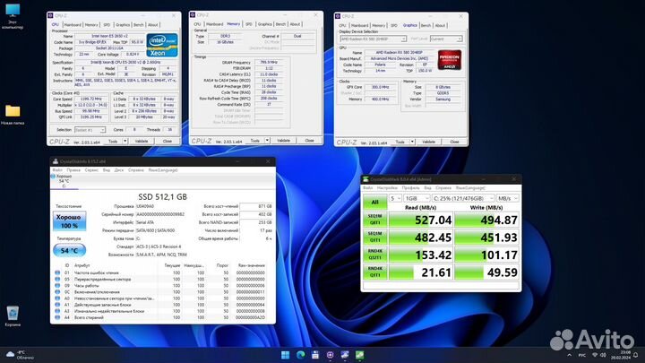Click the РУС language indicator in the tray
The height and width of the screenshot is (363, 645).
(x=582, y=355)
